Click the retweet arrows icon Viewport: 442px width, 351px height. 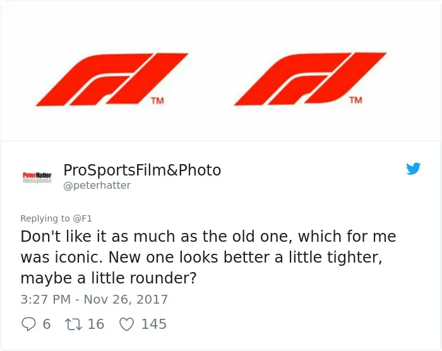74,324
